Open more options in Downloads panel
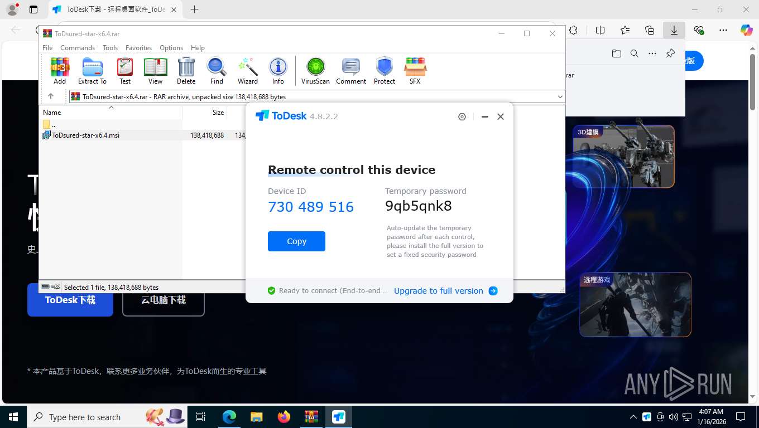This screenshot has height=428, width=759. coord(652,53)
